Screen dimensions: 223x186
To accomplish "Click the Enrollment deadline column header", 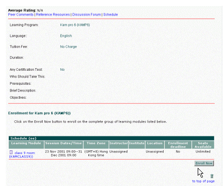I will point(178,145).
